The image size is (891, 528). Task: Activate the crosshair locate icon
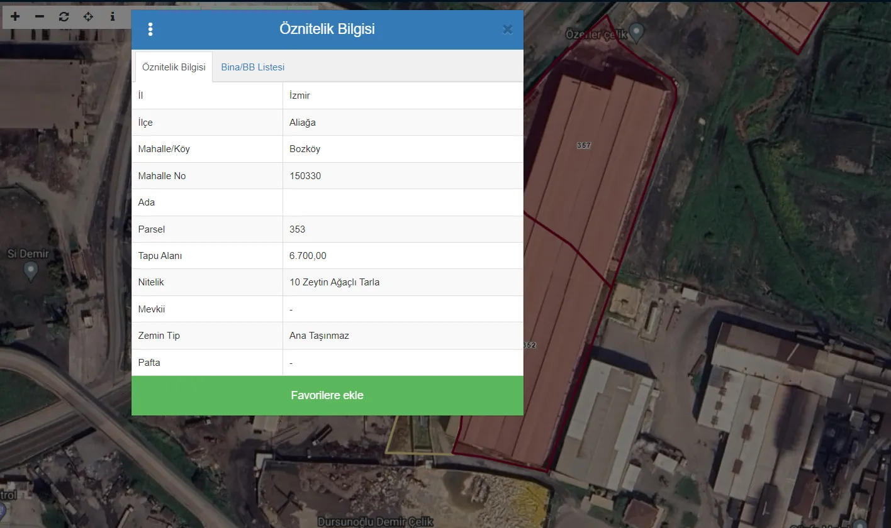88,16
